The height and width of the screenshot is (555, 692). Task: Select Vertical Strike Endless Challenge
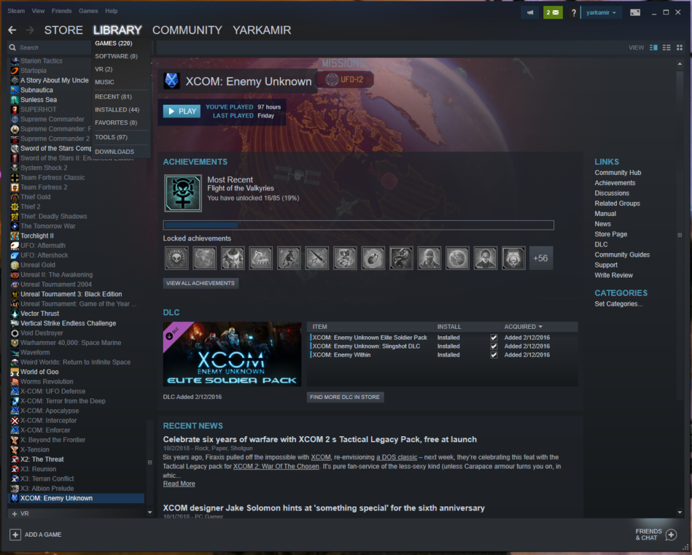tap(68, 323)
